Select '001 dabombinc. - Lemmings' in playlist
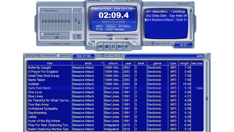This screenshot has width=234, height=132. pos(166,11)
